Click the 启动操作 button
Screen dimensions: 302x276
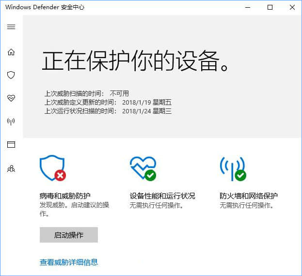69,235
